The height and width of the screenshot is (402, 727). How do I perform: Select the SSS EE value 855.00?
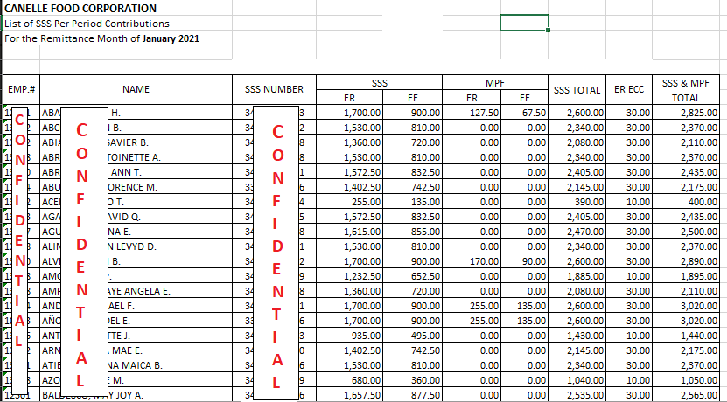coord(412,232)
